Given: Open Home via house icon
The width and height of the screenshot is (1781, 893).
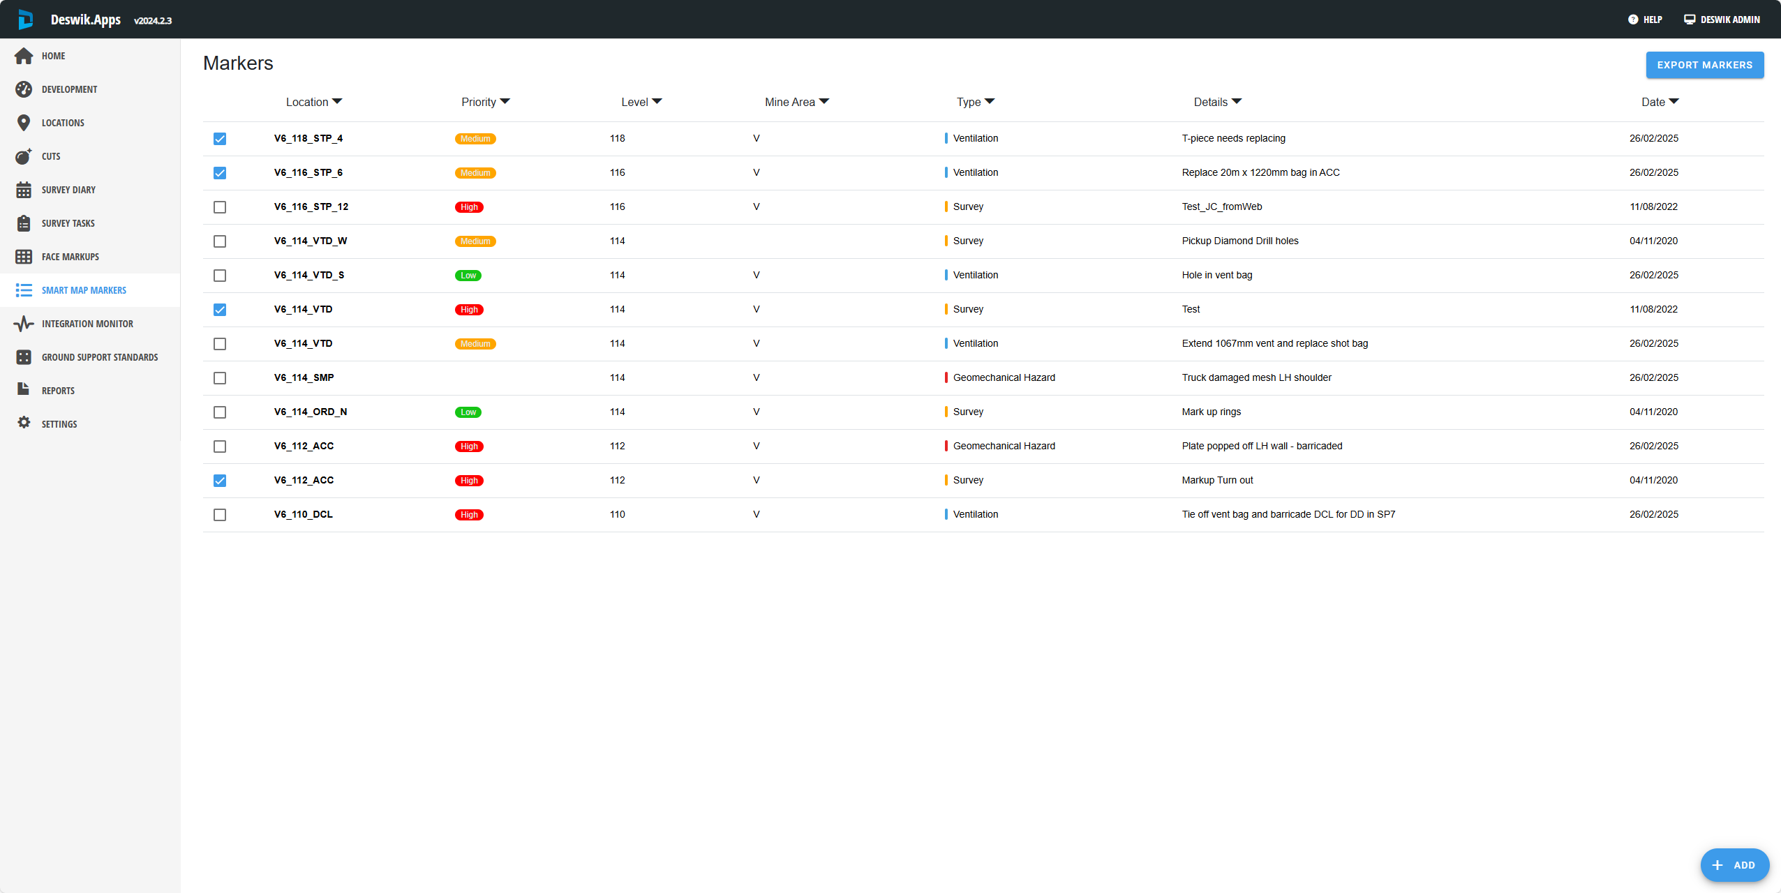Looking at the screenshot, I should (24, 56).
